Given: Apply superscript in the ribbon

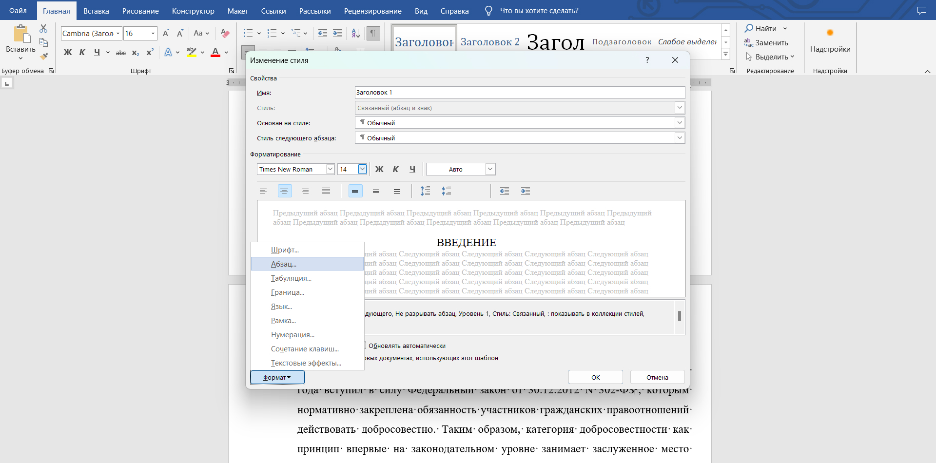Looking at the screenshot, I should click(150, 53).
